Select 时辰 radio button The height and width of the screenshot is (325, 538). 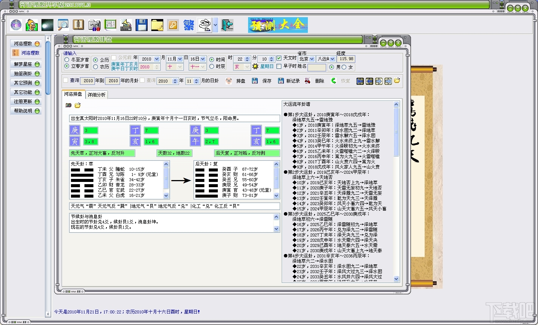click(212, 66)
